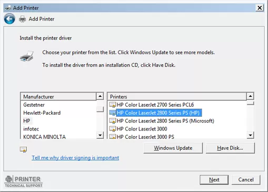This screenshot has width=268, height=192.
Task: Go back using the blue arrow button
Action: 9,19
